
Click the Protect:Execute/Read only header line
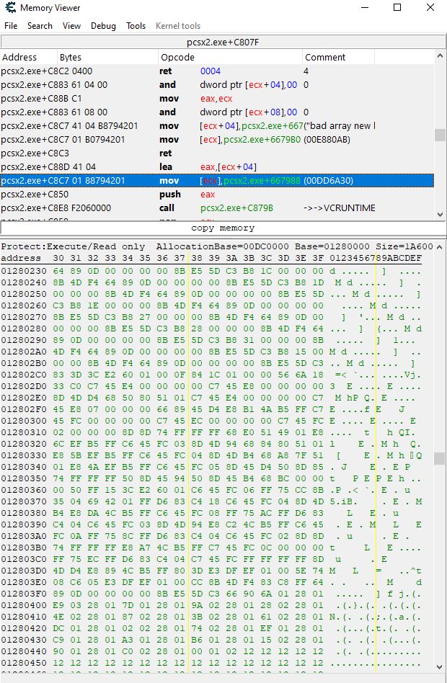217,246
